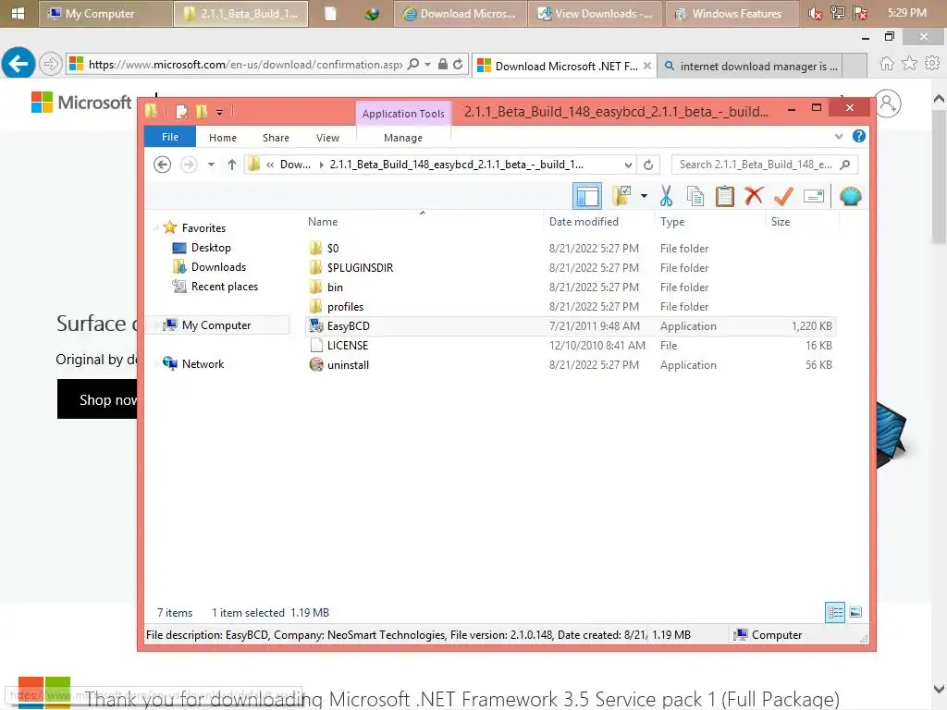Click the Copy pages icon
Screen dimensions: 947x710
(x=695, y=196)
